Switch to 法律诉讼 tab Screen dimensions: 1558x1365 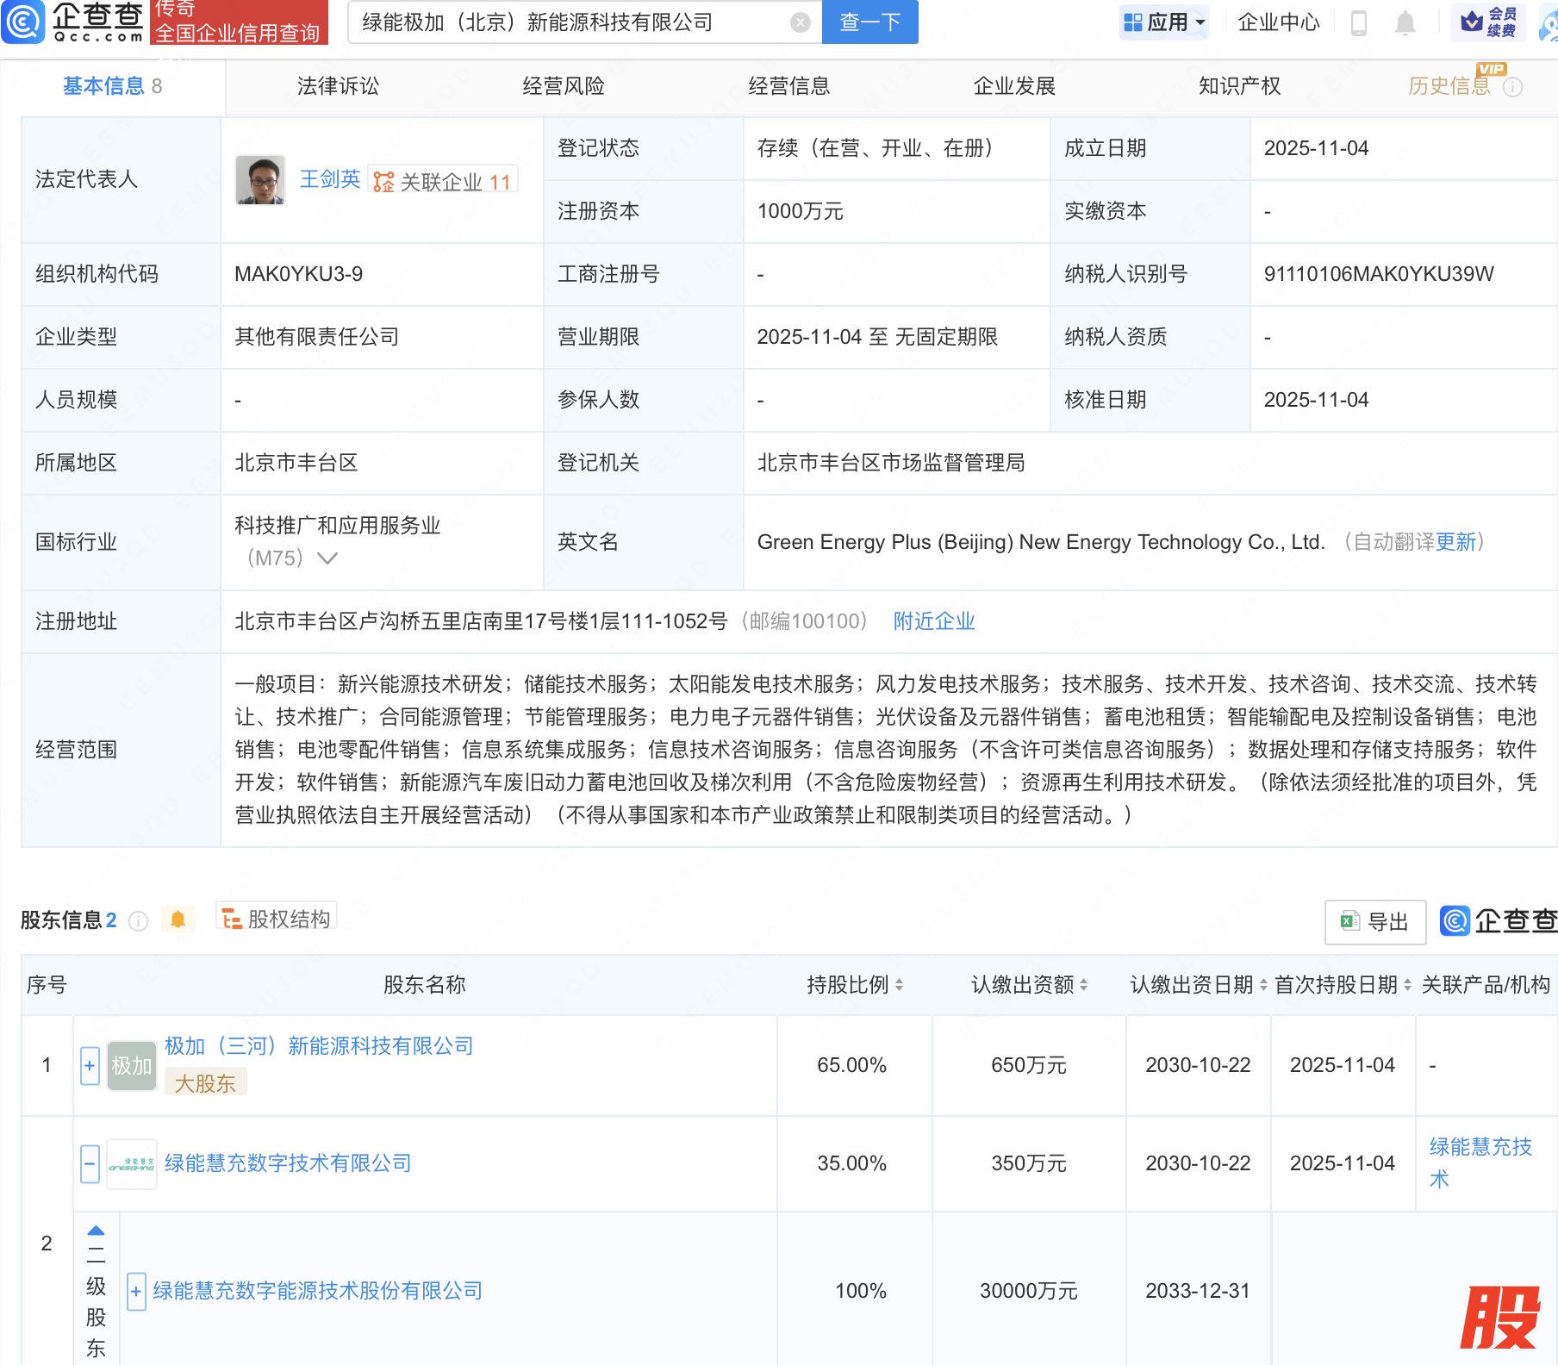coord(338,86)
